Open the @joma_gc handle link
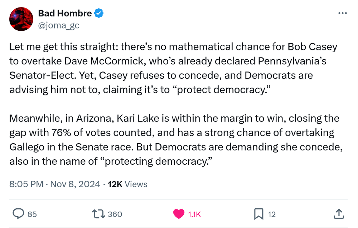 [58, 25]
